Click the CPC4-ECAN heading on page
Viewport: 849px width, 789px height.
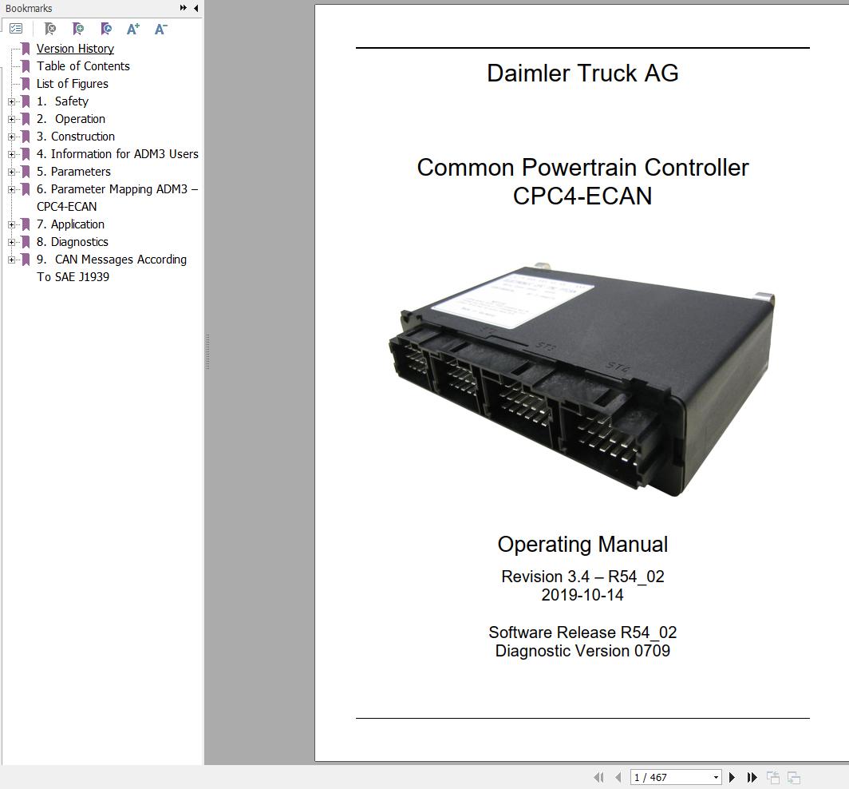point(582,196)
